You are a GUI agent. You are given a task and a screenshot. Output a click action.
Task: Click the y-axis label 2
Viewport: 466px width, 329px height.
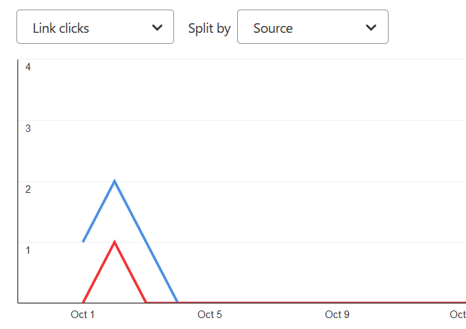click(28, 189)
